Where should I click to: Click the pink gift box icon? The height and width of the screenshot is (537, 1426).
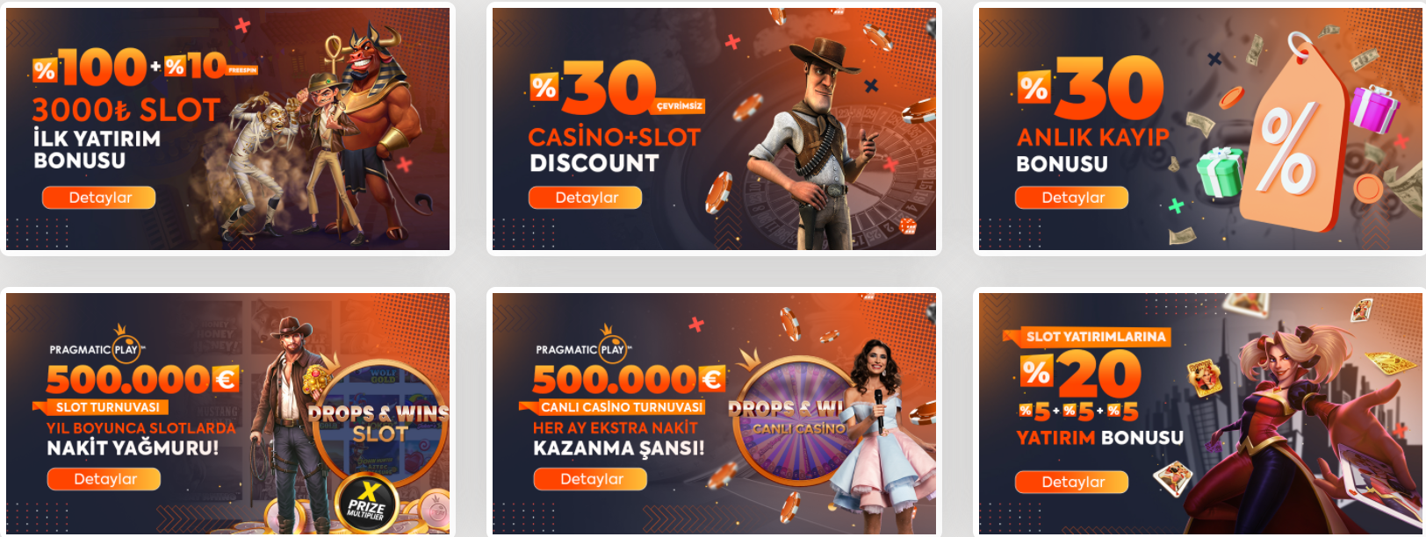click(1372, 109)
